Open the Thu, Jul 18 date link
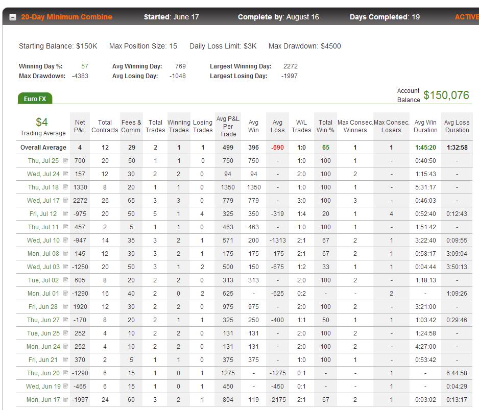The image size is (479, 410). point(43,187)
